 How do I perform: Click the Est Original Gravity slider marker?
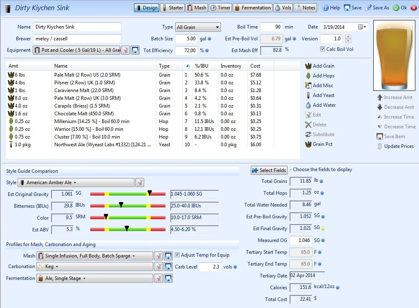[149, 193]
